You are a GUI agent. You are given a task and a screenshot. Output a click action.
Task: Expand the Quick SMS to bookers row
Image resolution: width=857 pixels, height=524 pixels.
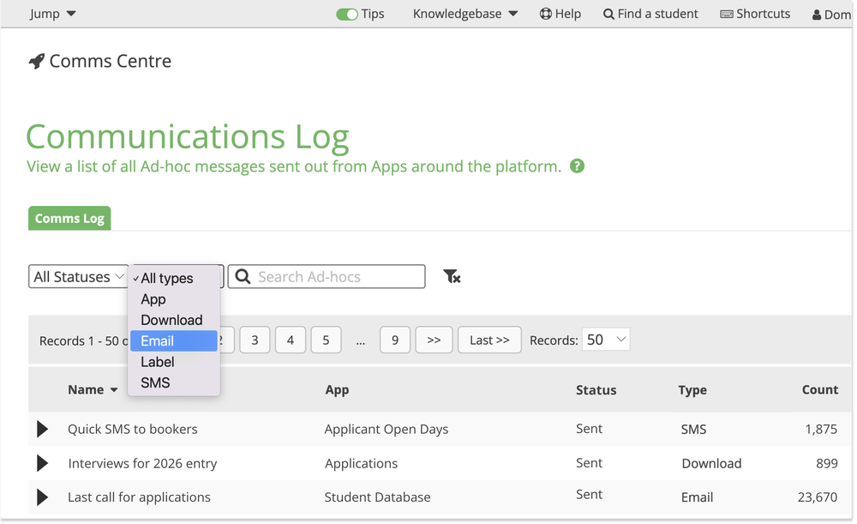click(x=42, y=429)
